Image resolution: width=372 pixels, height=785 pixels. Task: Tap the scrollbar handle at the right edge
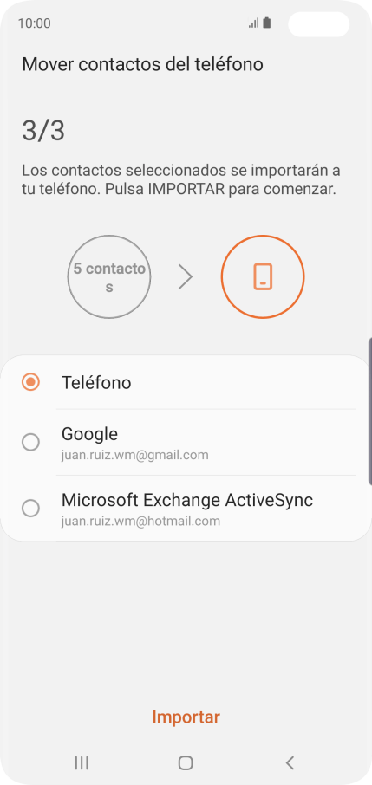tap(370, 412)
